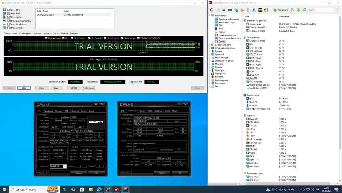
Task: Click the AIDA64 icon in the taskbar
Action: [x=117, y=189]
